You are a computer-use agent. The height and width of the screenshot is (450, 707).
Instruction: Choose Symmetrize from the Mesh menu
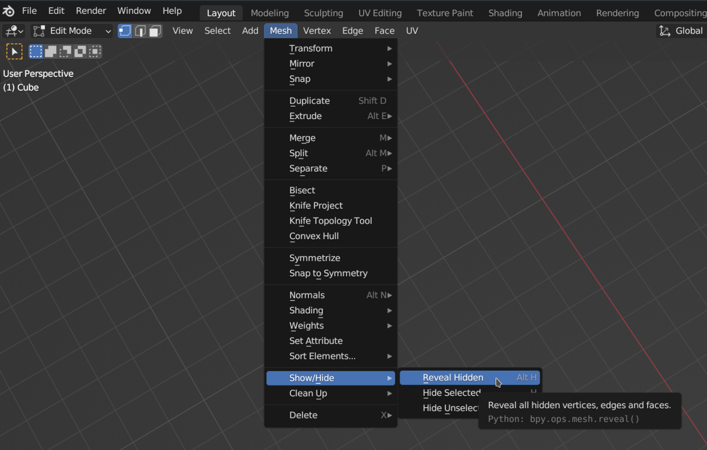(331, 258)
